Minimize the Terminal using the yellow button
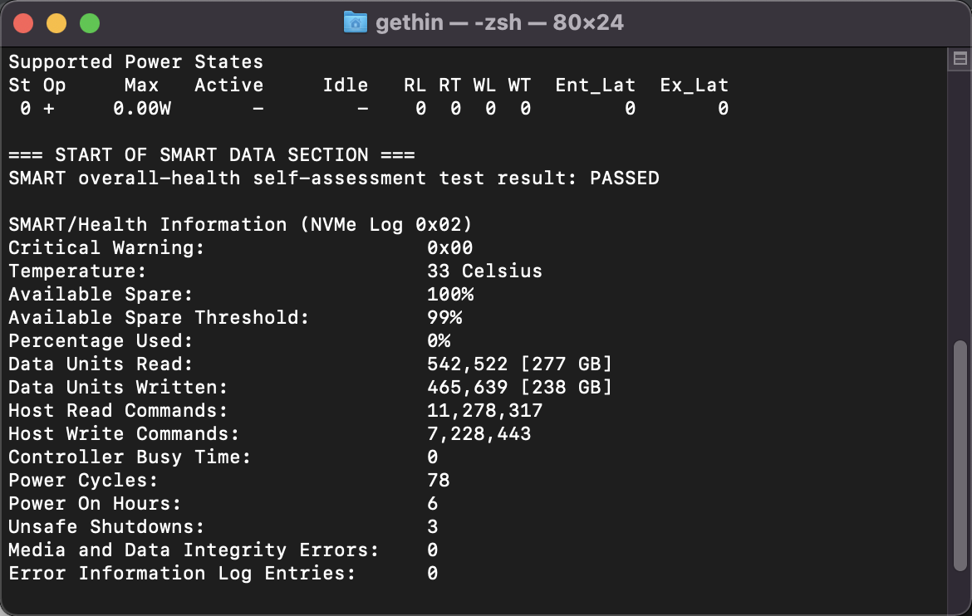Viewport: 972px width, 616px height. (x=56, y=23)
